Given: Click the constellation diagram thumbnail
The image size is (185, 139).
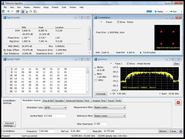Looking at the screenshot, I should [x=167, y=38].
